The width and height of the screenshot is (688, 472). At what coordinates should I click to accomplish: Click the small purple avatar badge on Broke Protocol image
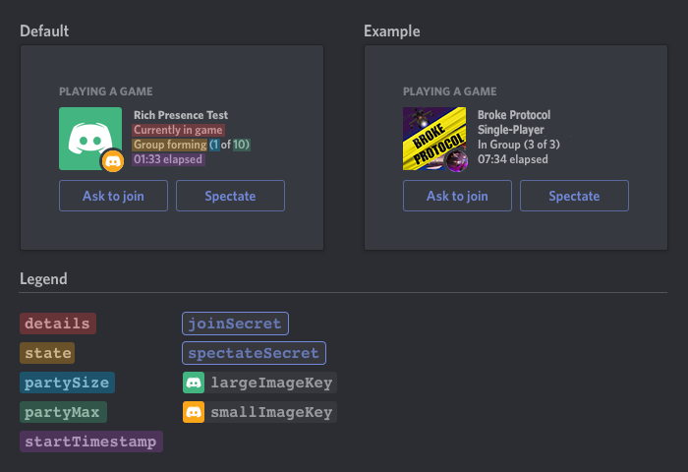pyautogui.click(x=457, y=160)
